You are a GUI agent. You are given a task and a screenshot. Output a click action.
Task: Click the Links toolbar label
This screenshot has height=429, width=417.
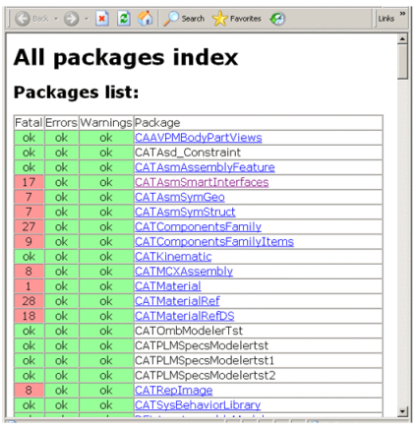pyautogui.click(x=387, y=19)
